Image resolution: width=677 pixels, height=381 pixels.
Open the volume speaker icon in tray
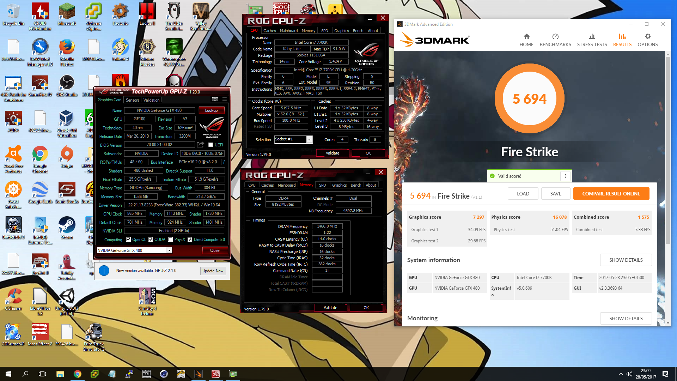point(629,374)
